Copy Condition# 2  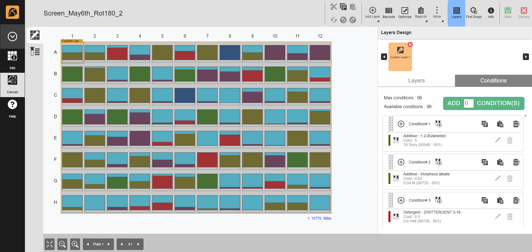click(485, 162)
